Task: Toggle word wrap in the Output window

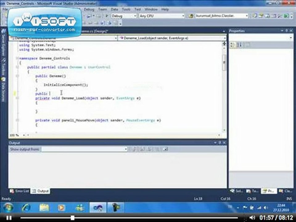Action: 165,149
